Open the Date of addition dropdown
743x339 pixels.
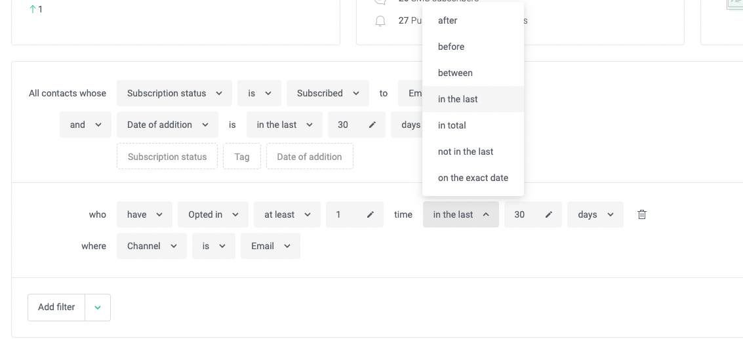pyautogui.click(x=167, y=125)
